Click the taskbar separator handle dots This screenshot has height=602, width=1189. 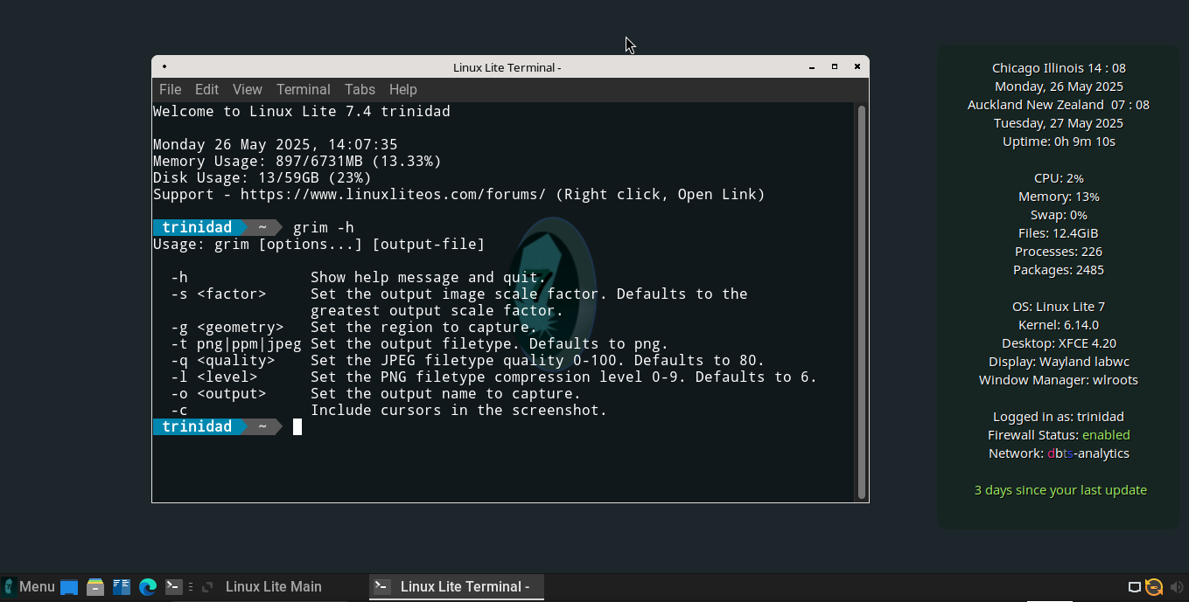[191, 587]
